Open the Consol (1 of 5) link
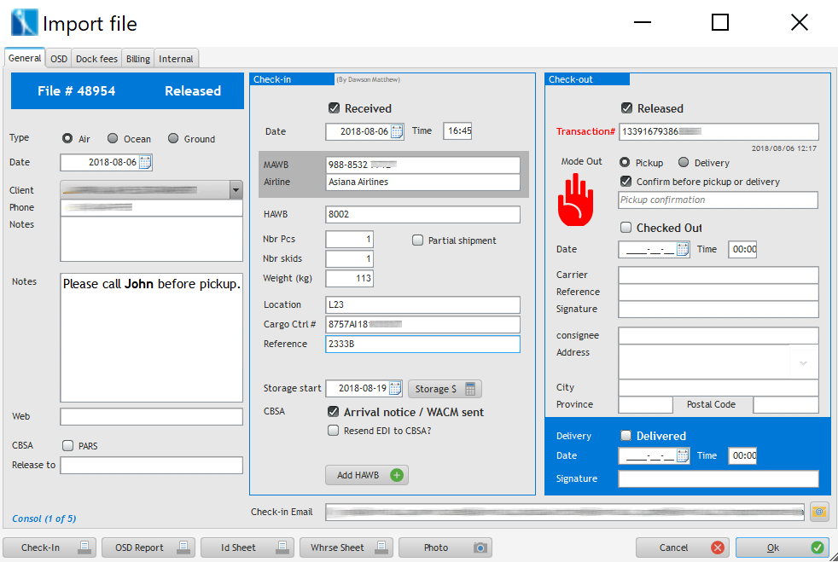The width and height of the screenshot is (838, 562). pos(44,519)
